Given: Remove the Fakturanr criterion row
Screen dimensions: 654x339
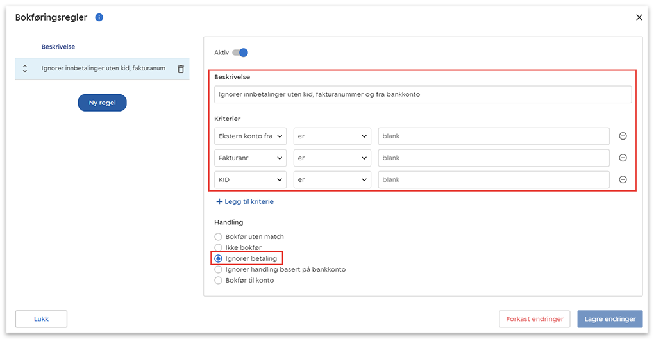Looking at the screenshot, I should 622,158.
